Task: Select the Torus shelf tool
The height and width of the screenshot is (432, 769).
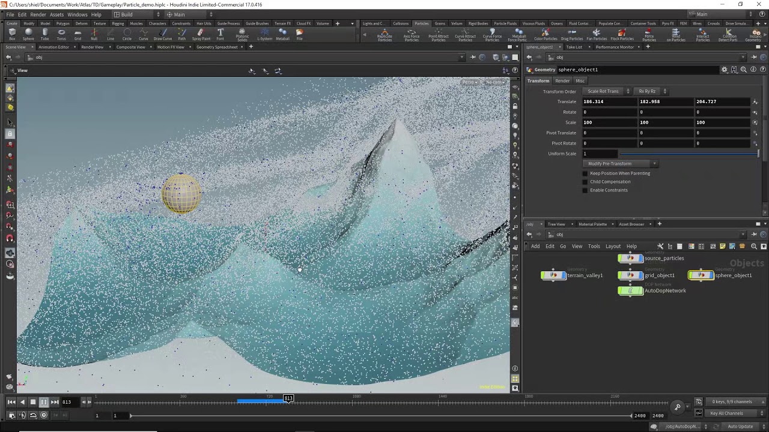Action: click(x=61, y=34)
